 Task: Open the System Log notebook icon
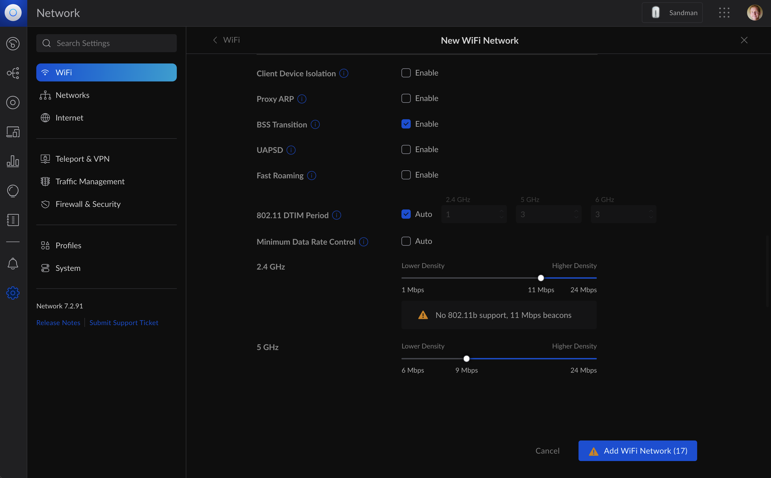(x=13, y=220)
